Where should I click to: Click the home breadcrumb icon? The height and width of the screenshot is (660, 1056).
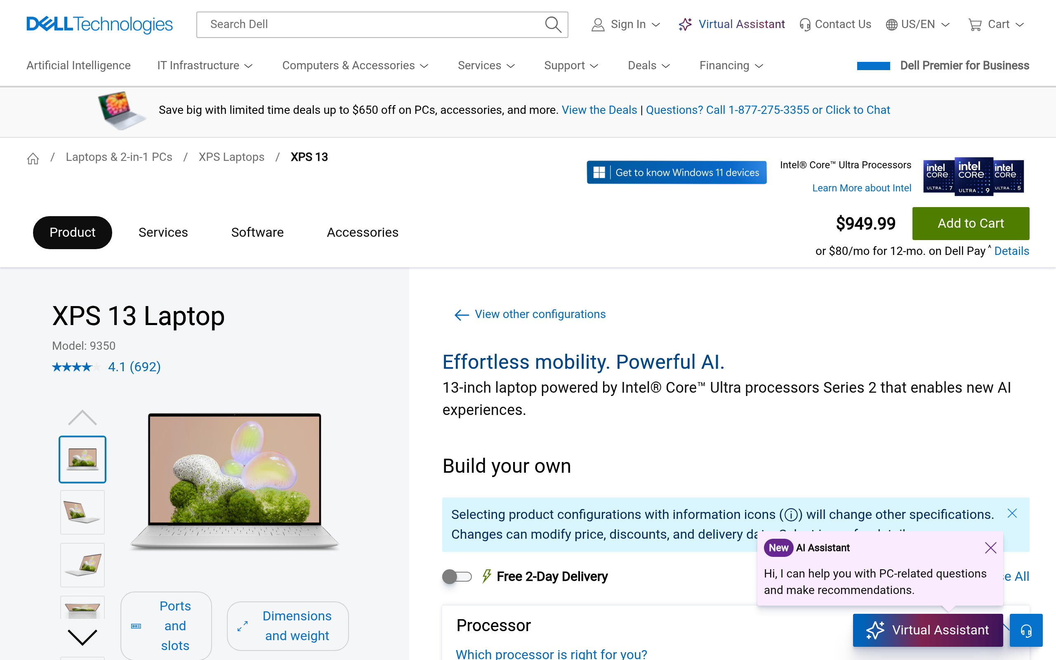pos(33,158)
